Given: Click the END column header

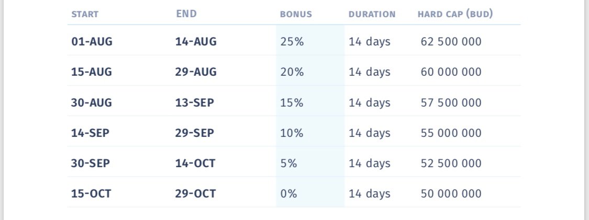Looking at the screenshot, I should pos(186,14).
